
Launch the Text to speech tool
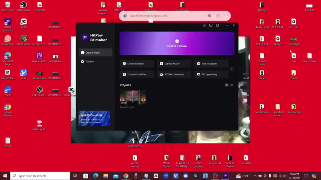[211, 64]
